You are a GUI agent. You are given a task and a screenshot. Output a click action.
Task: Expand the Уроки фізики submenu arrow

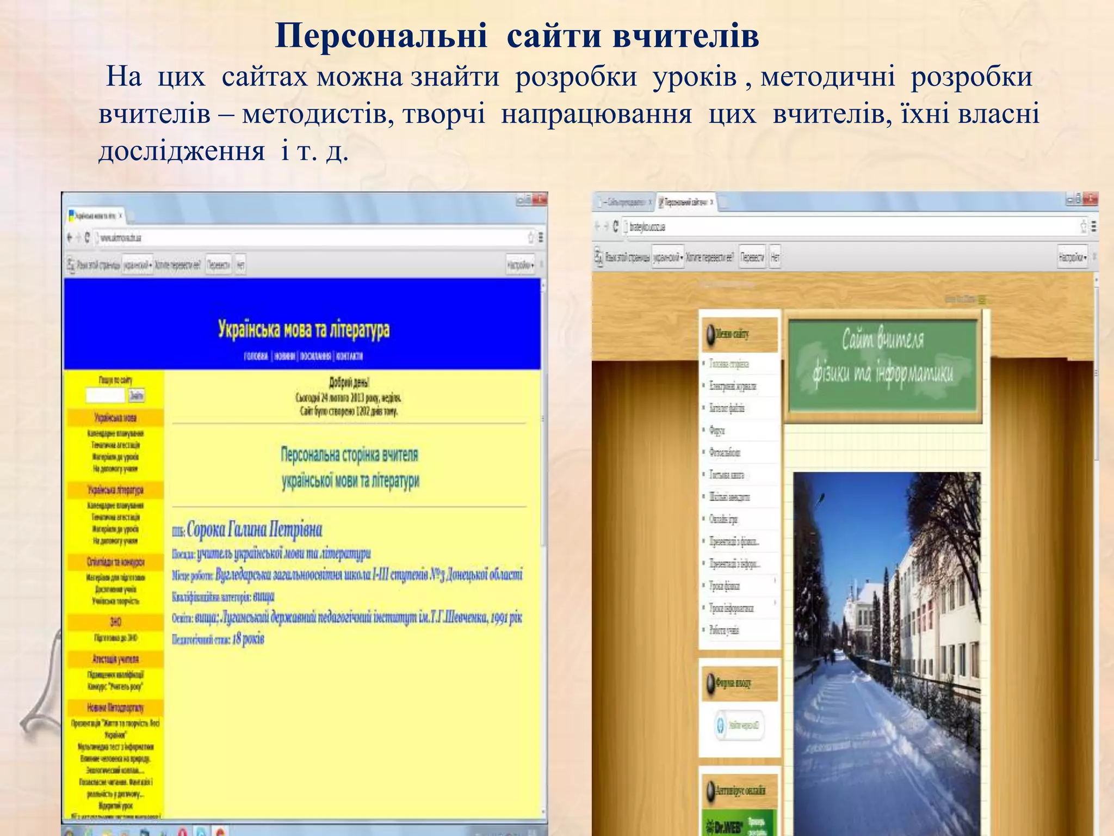pyautogui.click(x=775, y=581)
